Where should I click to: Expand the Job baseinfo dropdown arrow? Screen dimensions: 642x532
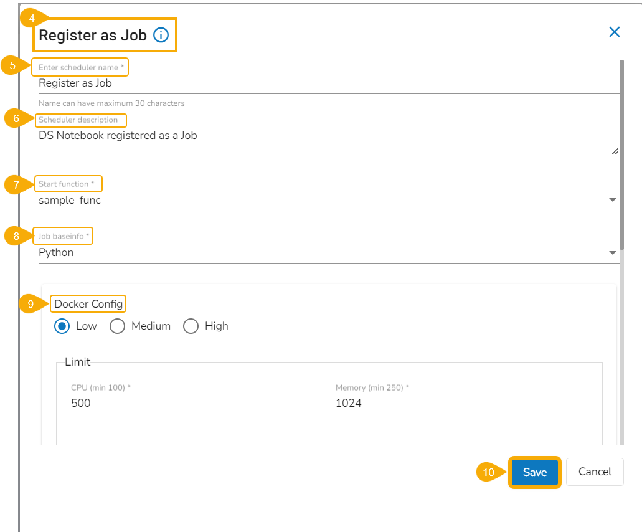(613, 252)
